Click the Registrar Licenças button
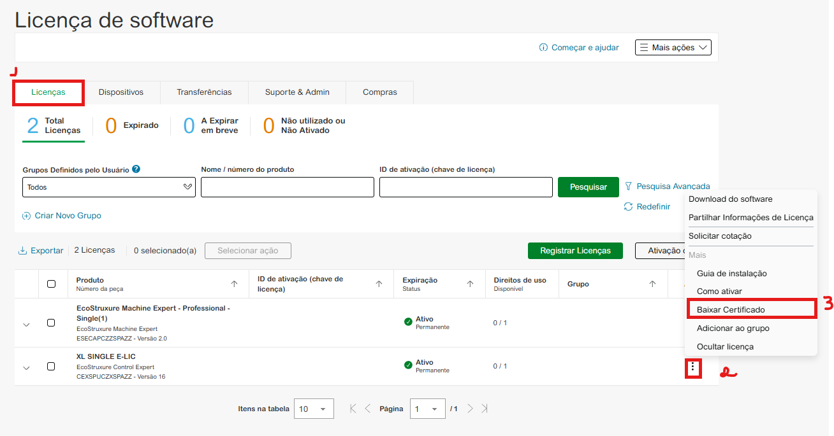 [576, 251]
